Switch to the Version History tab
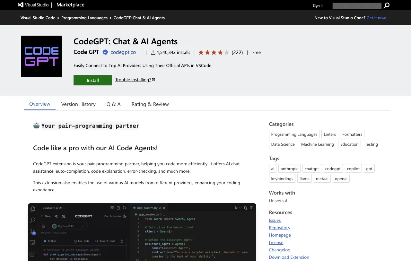Image resolution: width=411 pixels, height=261 pixels. pyautogui.click(x=78, y=104)
